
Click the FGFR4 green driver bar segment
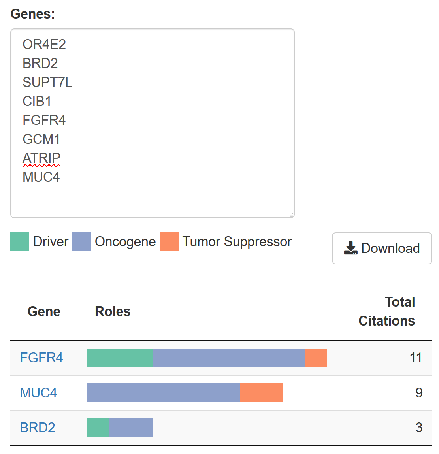pos(120,358)
